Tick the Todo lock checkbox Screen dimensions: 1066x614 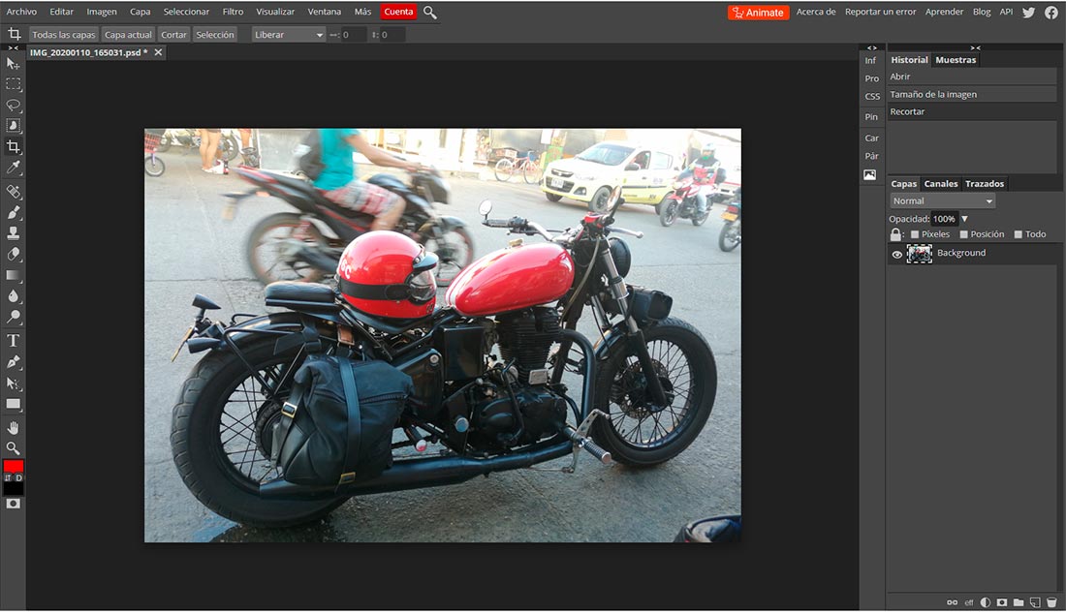coord(1019,234)
